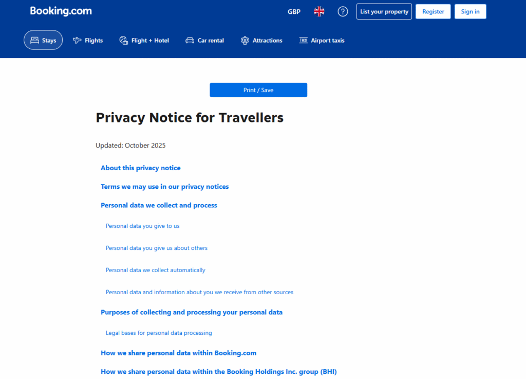Screen dimensions: 526x379
Task: Click the Print / Save button
Action: tap(258, 90)
